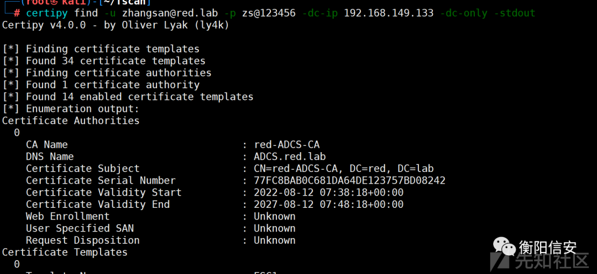Click the Certificate Authorities section heading
597x274 pixels.
[x=71, y=121]
